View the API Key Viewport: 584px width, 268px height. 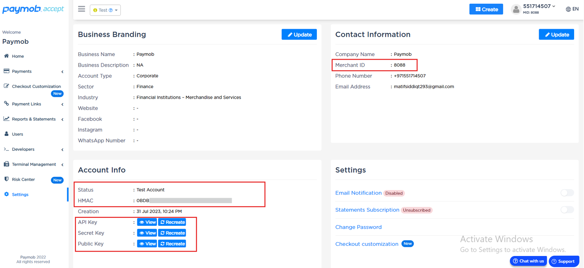tap(147, 222)
